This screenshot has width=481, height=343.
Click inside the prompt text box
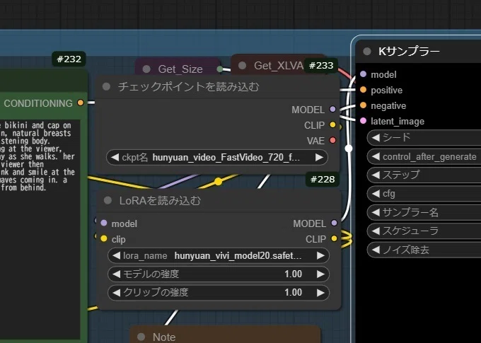click(40, 228)
